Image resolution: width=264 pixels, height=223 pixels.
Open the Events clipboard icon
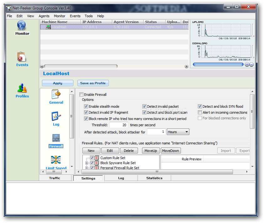click(x=21, y=57)
